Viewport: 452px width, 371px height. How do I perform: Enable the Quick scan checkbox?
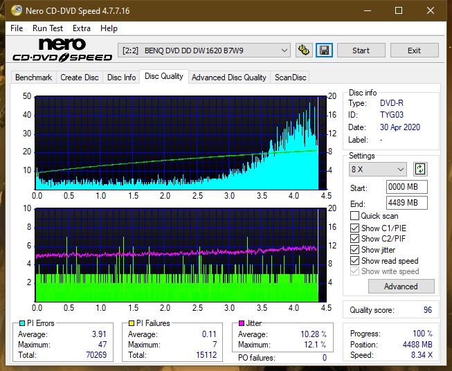(354, 216)
